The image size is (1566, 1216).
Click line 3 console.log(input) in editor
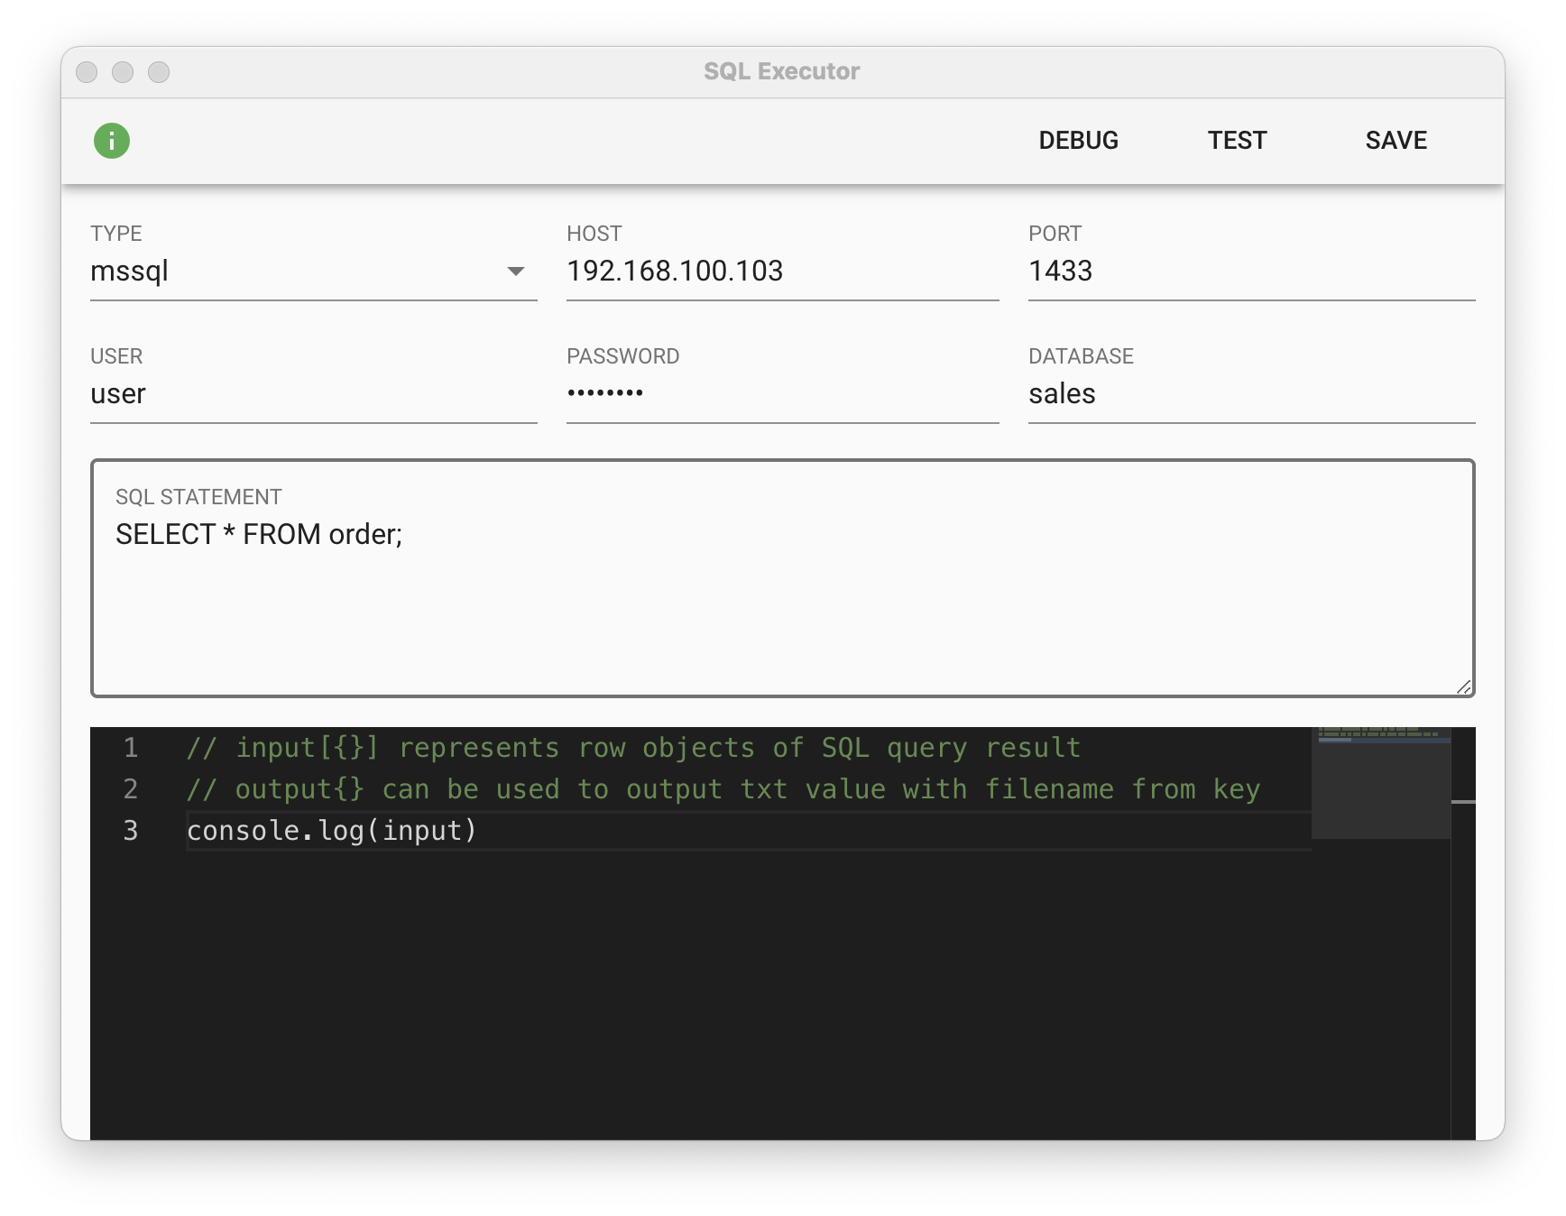pyautogui.click(x=331, y=831)
